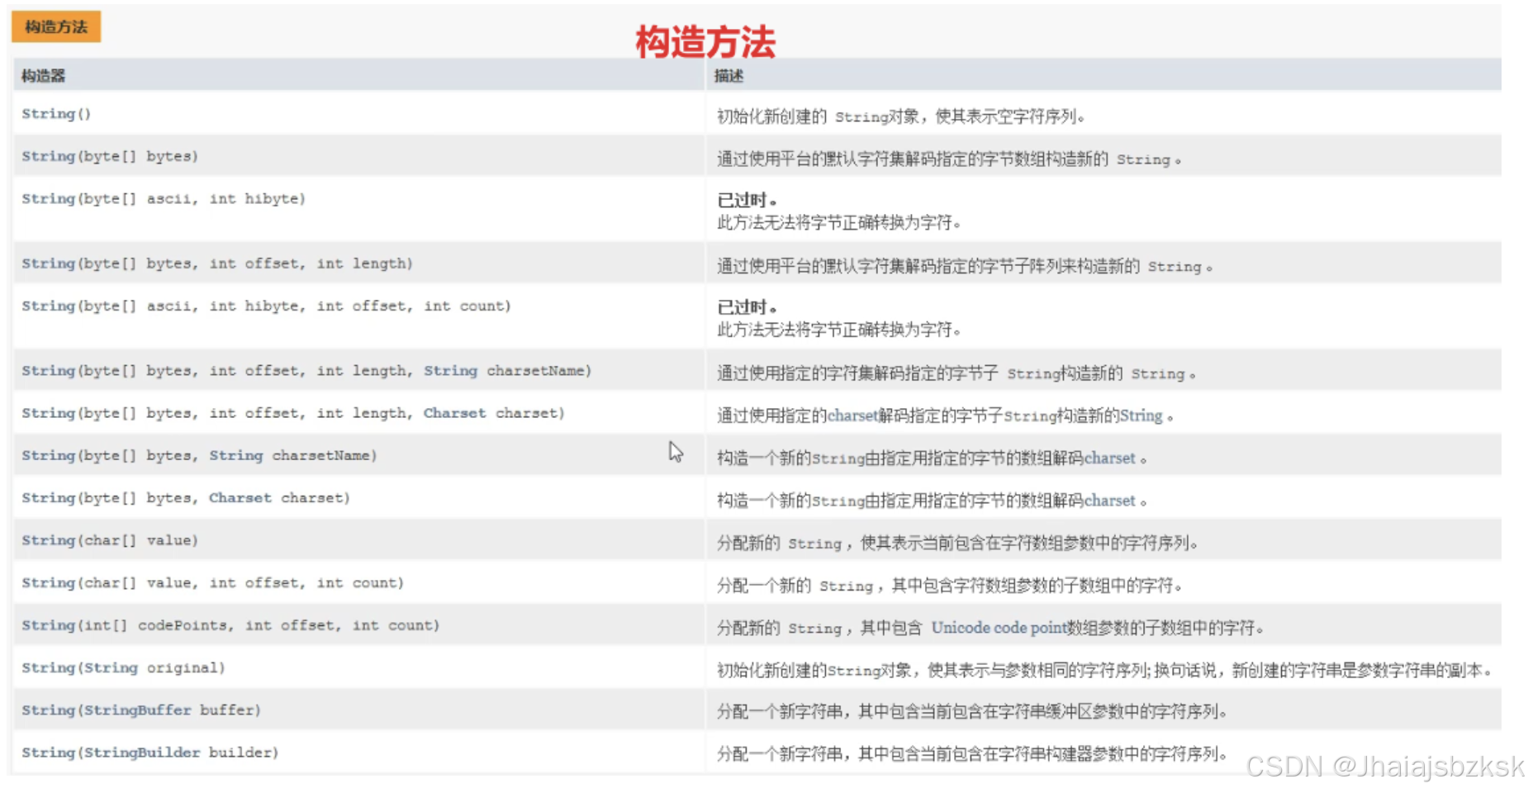Screen dimensions: 1528x793
Task: Click String(StringBuilder builder) constructor link
Action: tap(150, 753)
